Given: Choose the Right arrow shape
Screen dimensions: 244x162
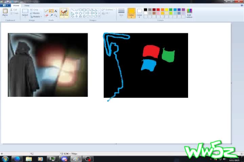Looking at the screenshot, I should [x=88, y=13].
